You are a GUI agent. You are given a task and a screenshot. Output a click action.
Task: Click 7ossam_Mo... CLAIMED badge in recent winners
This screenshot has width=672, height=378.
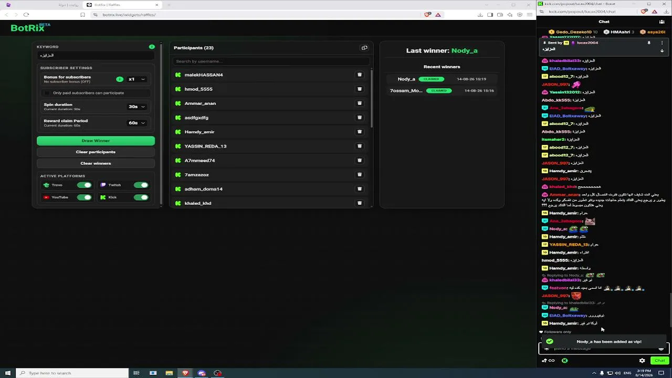[439, 91]
